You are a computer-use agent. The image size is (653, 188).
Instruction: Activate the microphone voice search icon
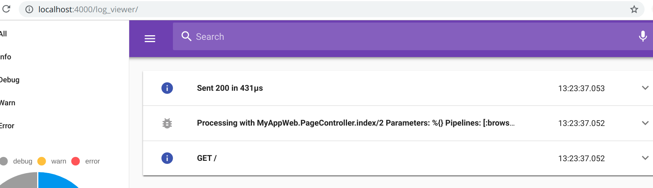point(643,36)
